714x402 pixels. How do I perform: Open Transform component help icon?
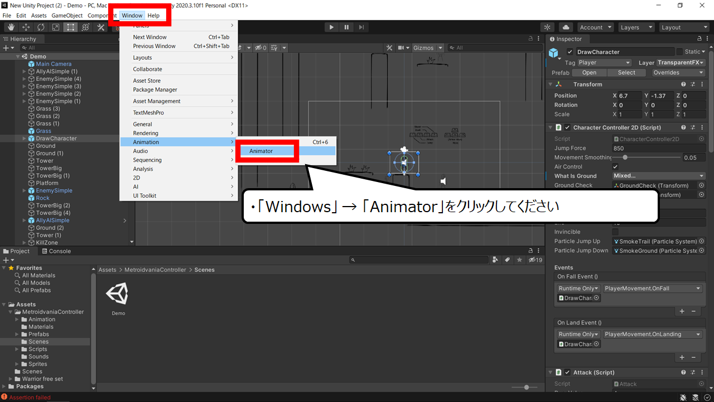click(x=683, y=84)
